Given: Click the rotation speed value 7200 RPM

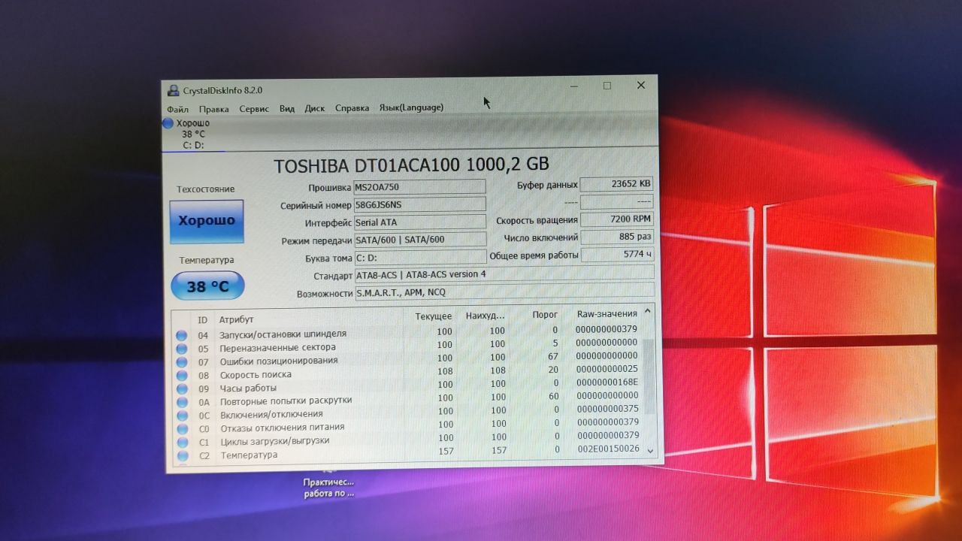Looking at the screenshot, I should tap(616, 219).
